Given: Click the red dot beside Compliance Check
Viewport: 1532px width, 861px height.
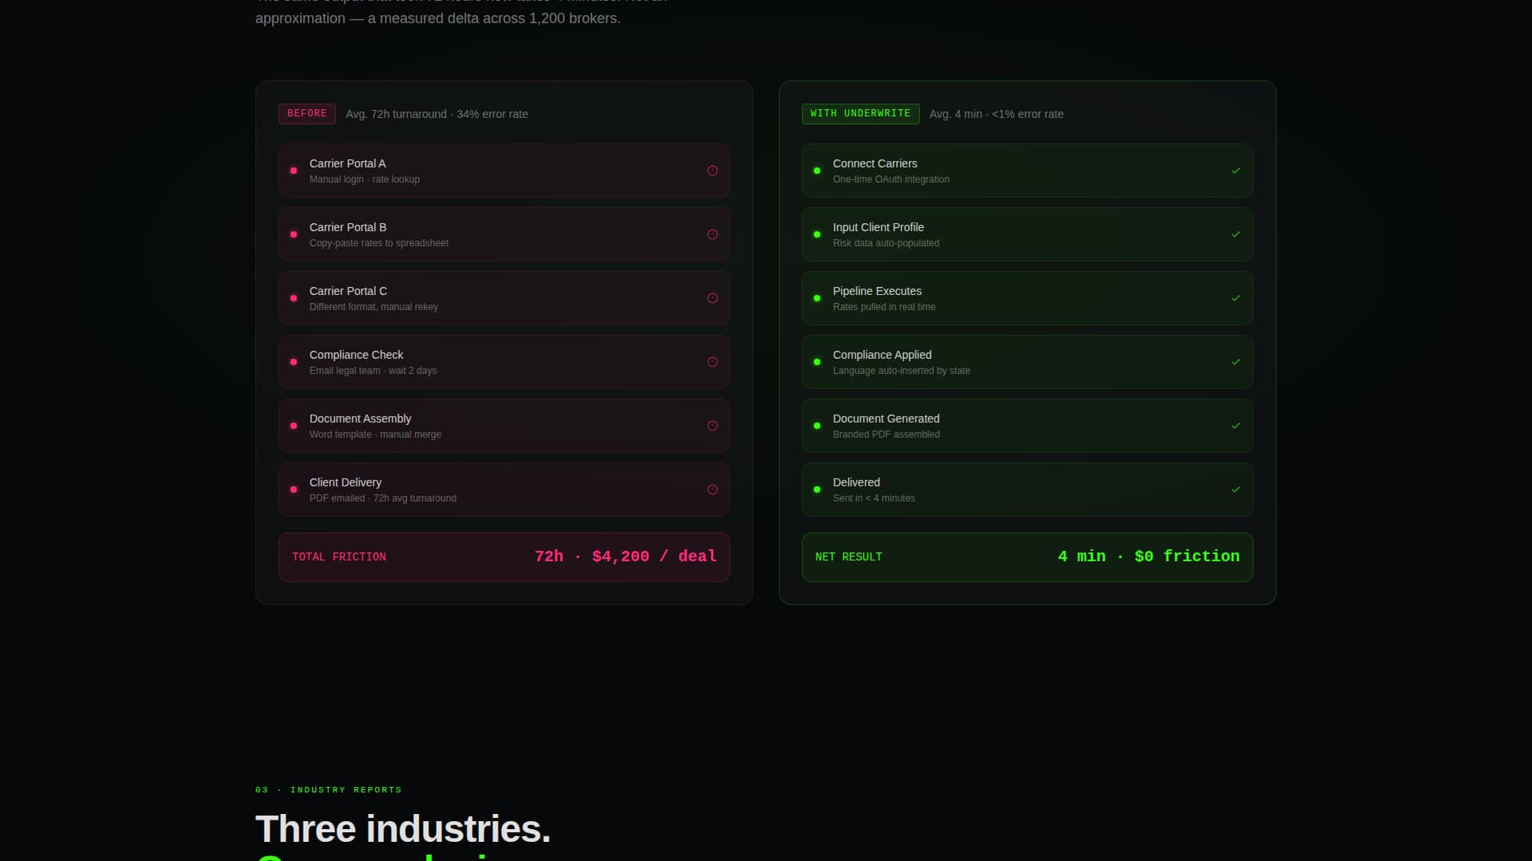Looking at the screenshot, I should click(x=294, y=362).
